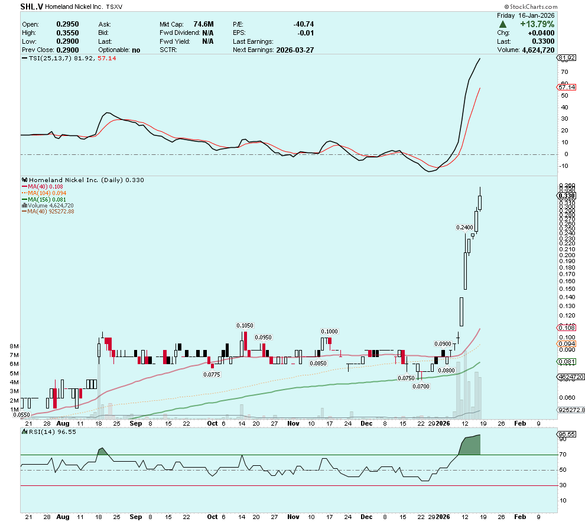Screen dimensions: 585x522
Task: Click the Open price value 0.2950
Action: [x=67, y=24]
